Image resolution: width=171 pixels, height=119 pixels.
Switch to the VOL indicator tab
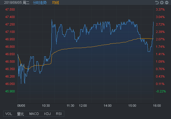9,114
